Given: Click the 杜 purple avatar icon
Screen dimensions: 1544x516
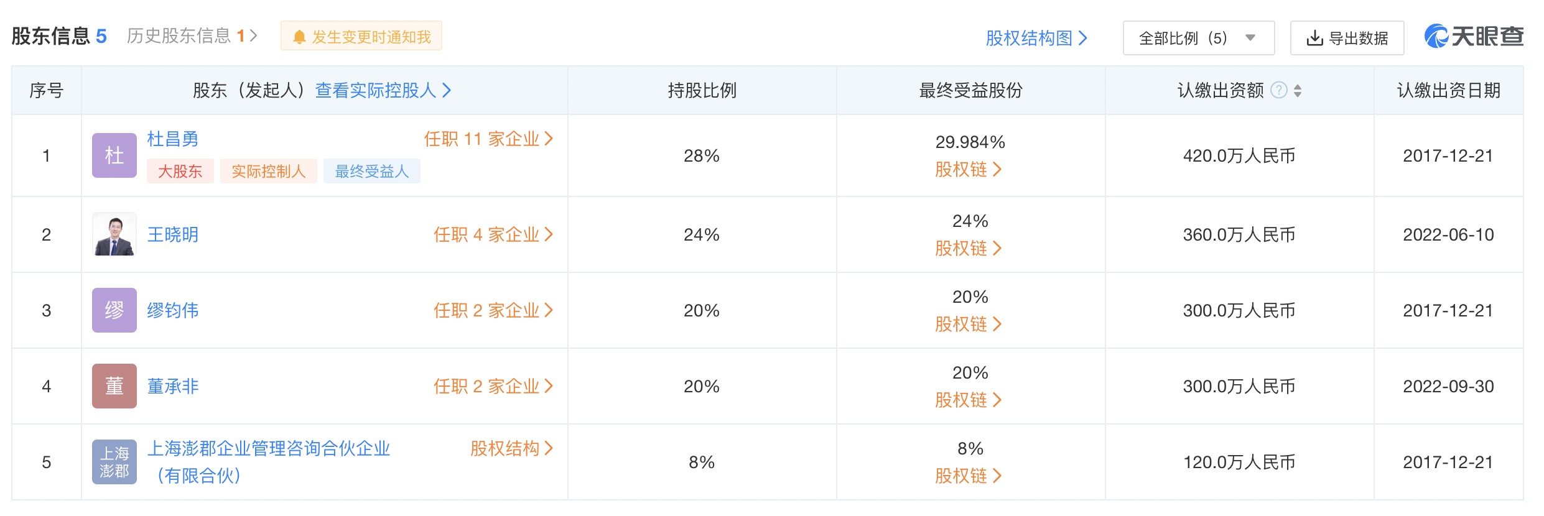Looking at the screenshot, I should tap(114, 155).
